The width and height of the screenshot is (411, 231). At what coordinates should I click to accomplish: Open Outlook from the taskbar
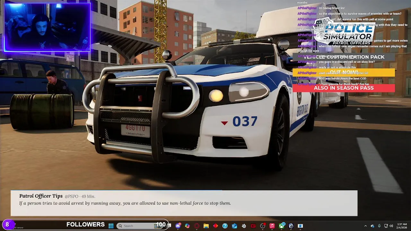coord(234,226)
